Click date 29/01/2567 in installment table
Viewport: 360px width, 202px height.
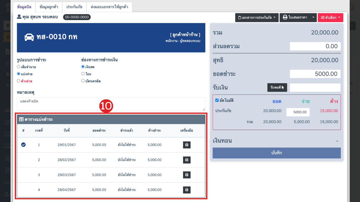67,145
